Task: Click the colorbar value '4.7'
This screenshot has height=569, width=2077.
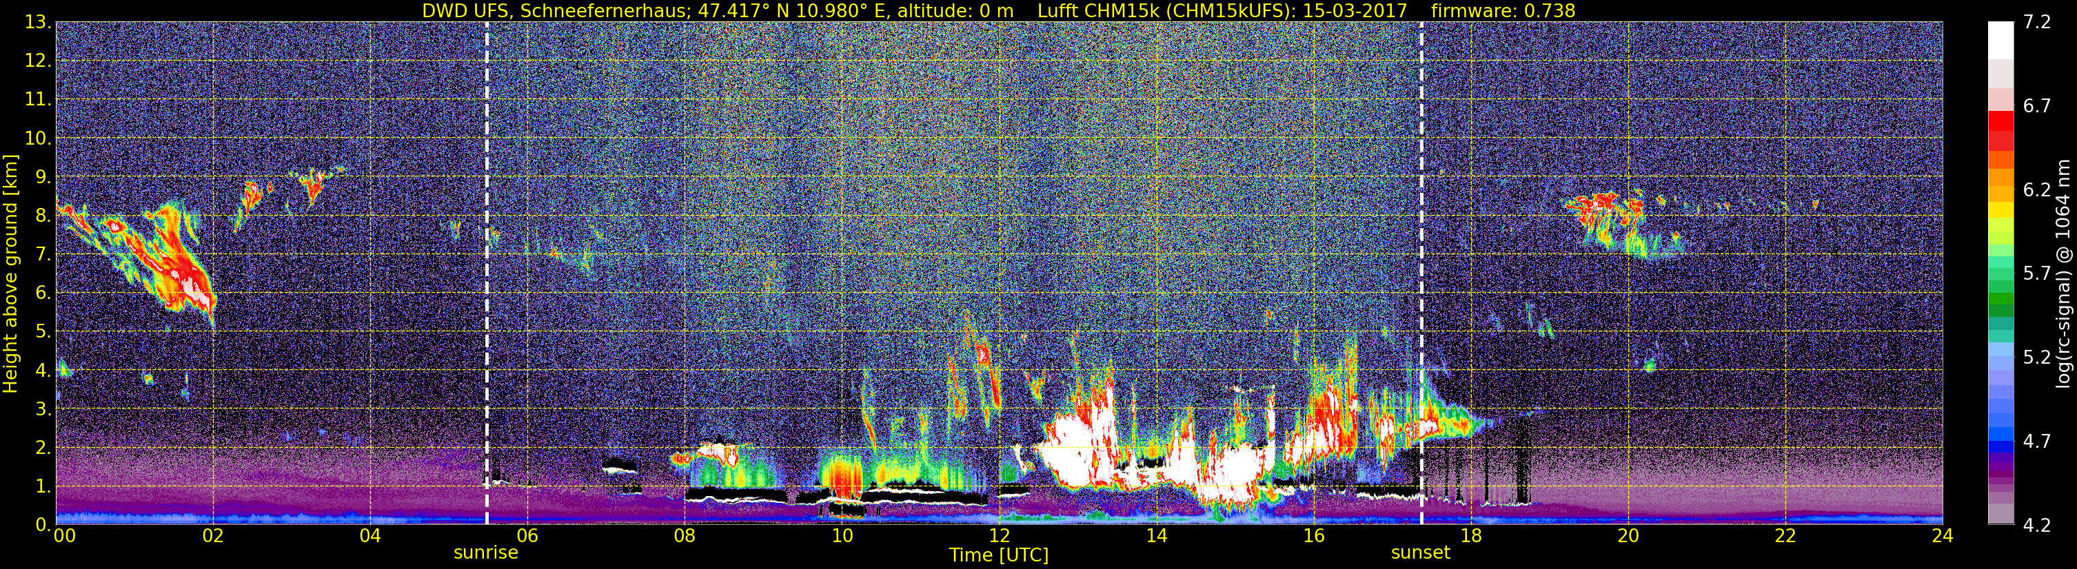Action: click(x=2037, y=442)
